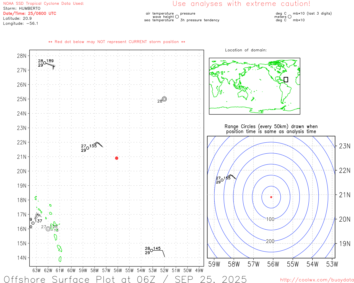Click the Range Circles caption text
Screen dimensions: 354x283
click(x=271, y=129)
